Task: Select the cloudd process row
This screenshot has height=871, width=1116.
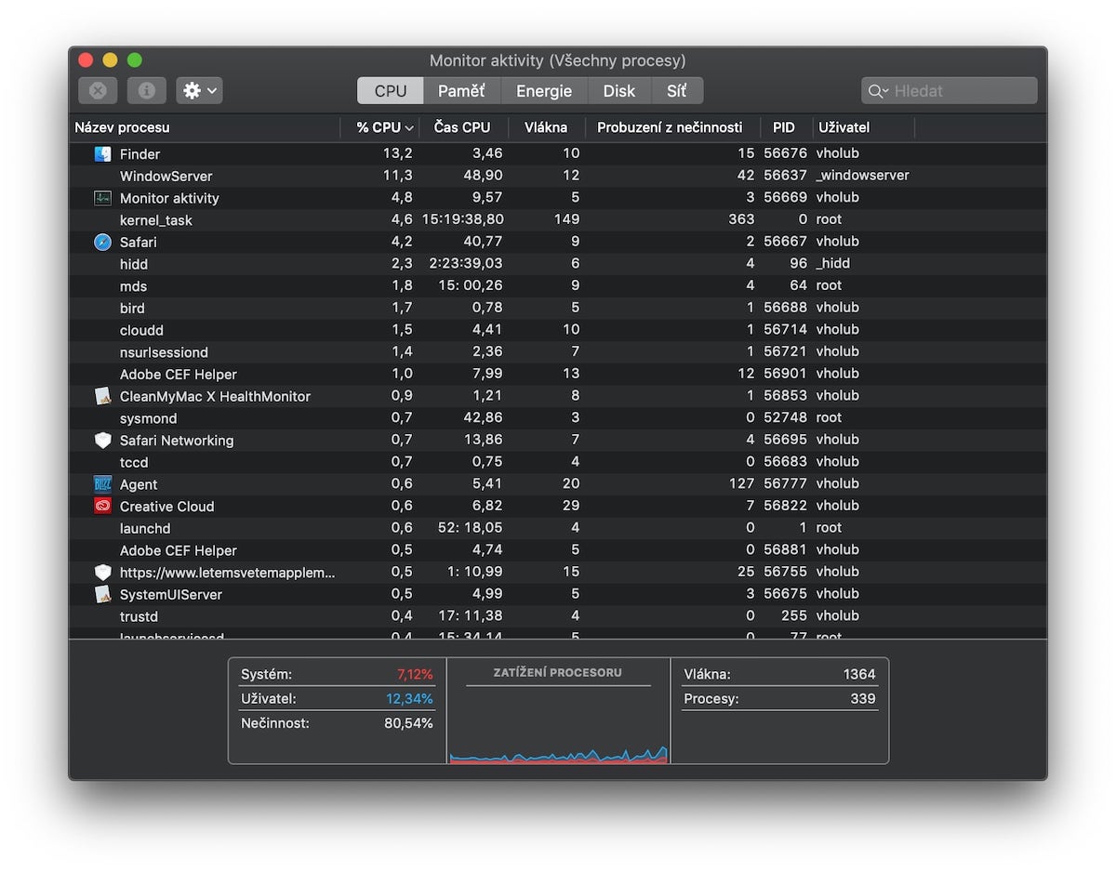Action: 558,330
